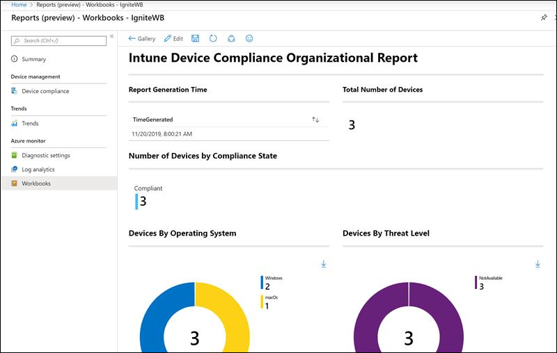Collapse the left navigation sidebar
Screen dimensions: 557x353
point(111,36)
